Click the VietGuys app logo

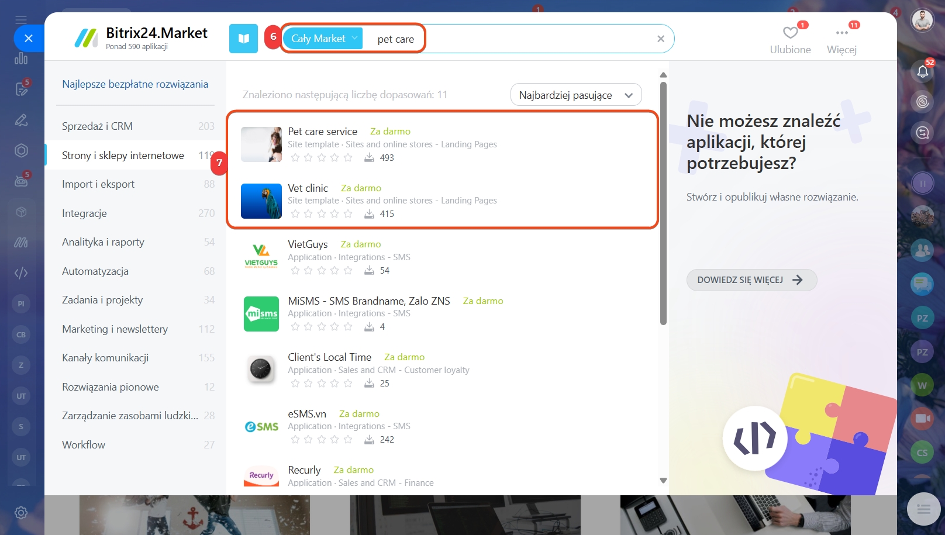coord(261,257)
